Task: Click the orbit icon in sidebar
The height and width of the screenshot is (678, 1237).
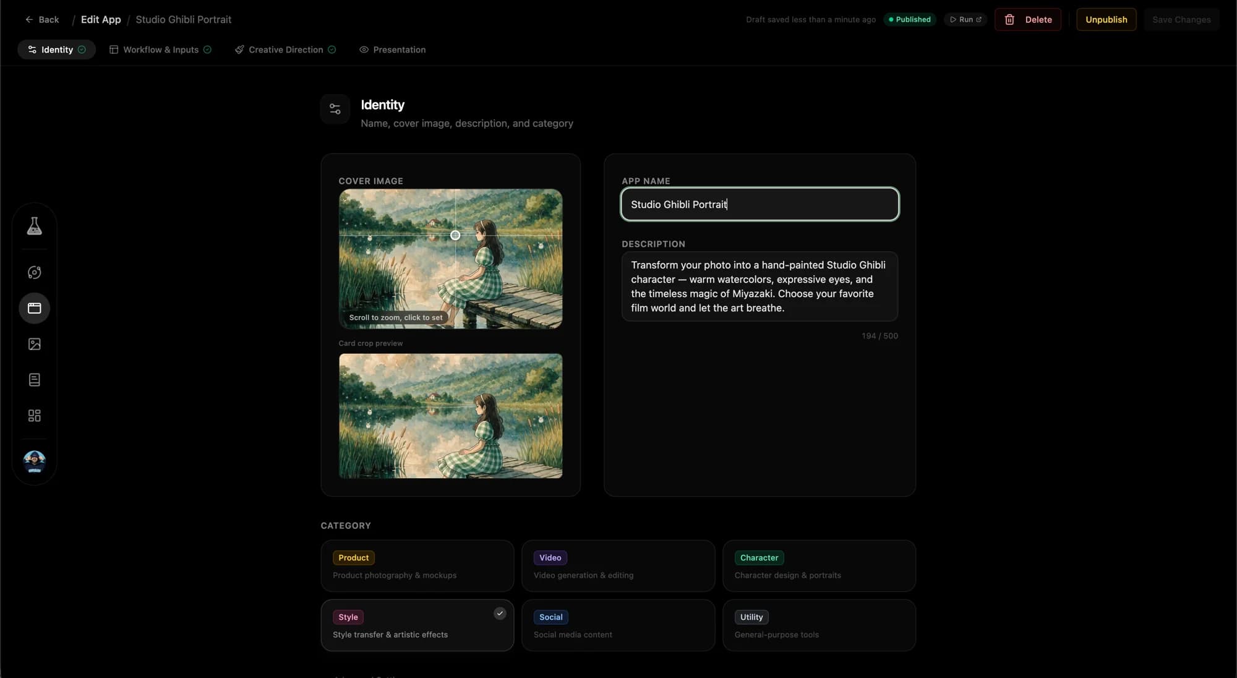Action: [x=35, y=272]
